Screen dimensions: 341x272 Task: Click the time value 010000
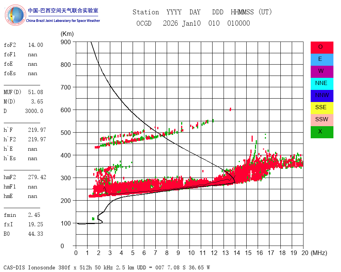coord(239,23)
